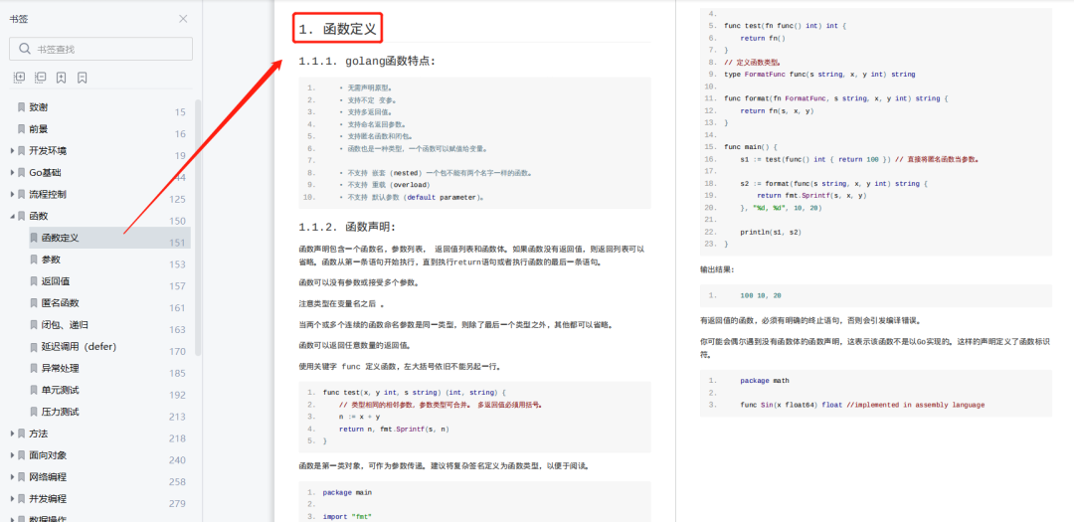Open the 单元测试 bookmark entry
The image size is (1074, 522).
click(x=60, y=390)
